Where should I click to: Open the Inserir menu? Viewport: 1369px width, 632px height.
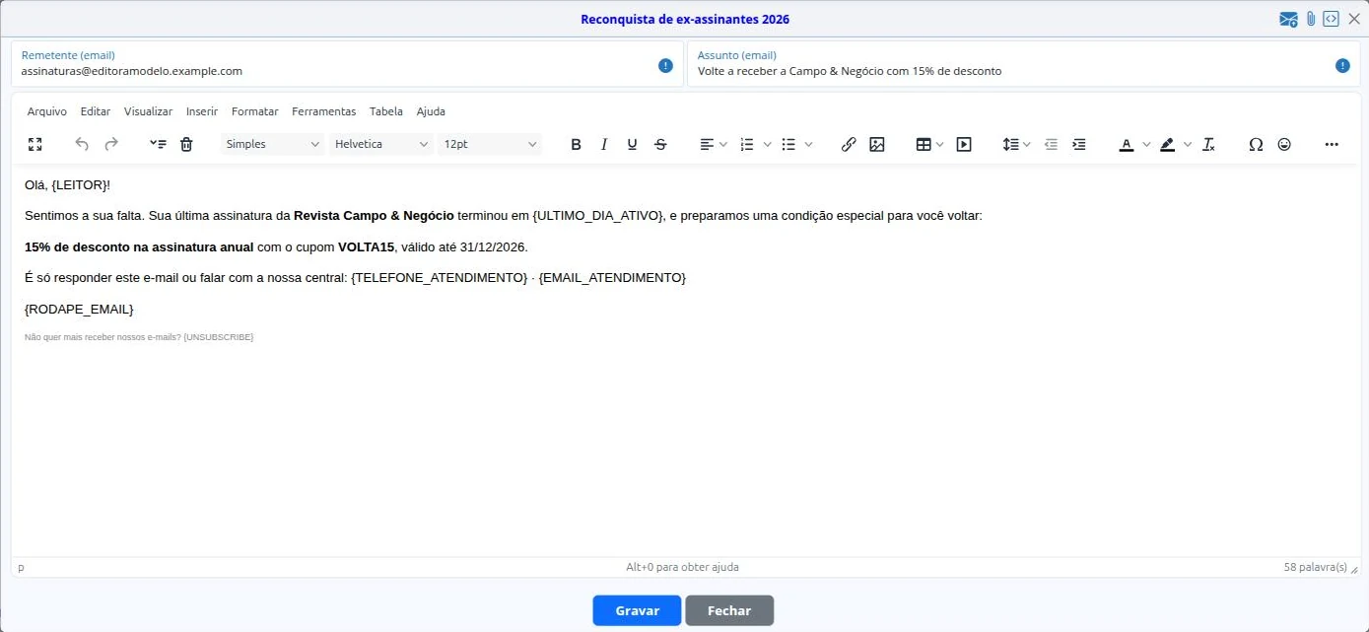[x=202, y=111]
